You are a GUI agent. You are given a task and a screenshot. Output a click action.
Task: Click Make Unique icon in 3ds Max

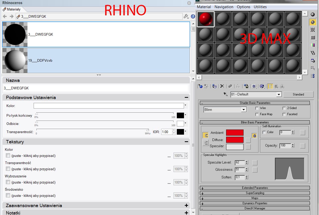pos(238,86)
